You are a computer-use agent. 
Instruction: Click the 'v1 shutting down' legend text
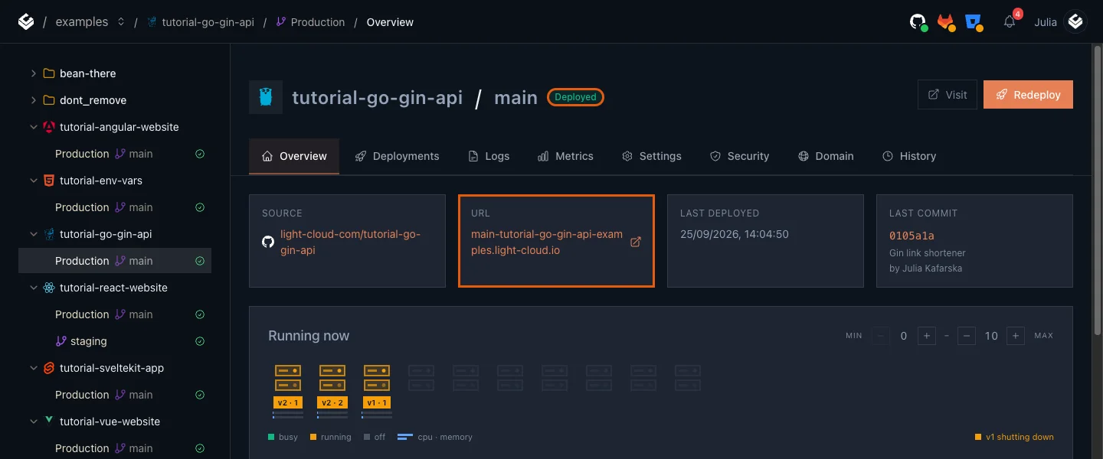coord(1020,437)
